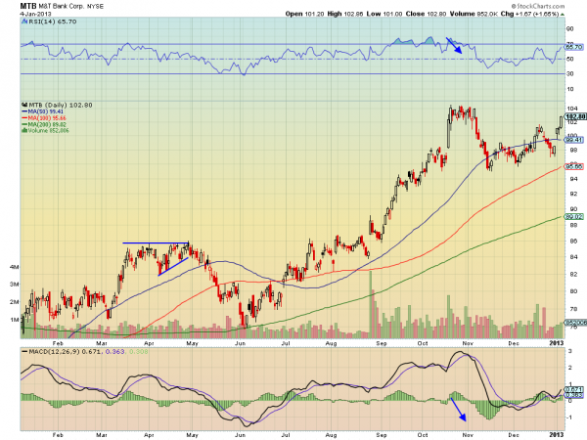
Task: Click the Volume 852.0K header value
Action: [x=474, y=14]
